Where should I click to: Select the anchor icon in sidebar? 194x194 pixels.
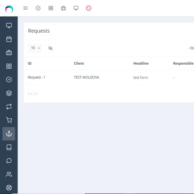point(9,134)
